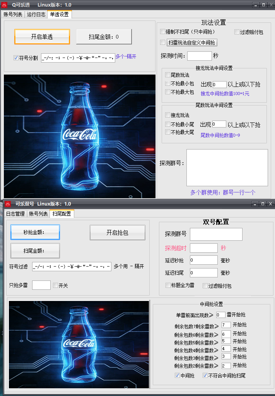The height and width of the screenshot is (396, 275).
Task: Maximize the Q可乐透 window
Action: point(263,5)
